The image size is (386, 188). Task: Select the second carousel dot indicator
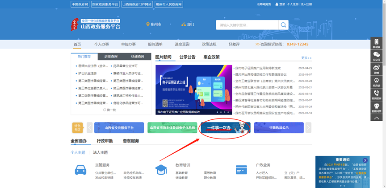(221, 112)
